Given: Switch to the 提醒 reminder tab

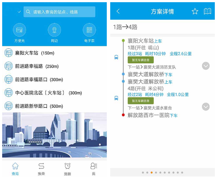Looking at the screenshot, I should 67,169.
